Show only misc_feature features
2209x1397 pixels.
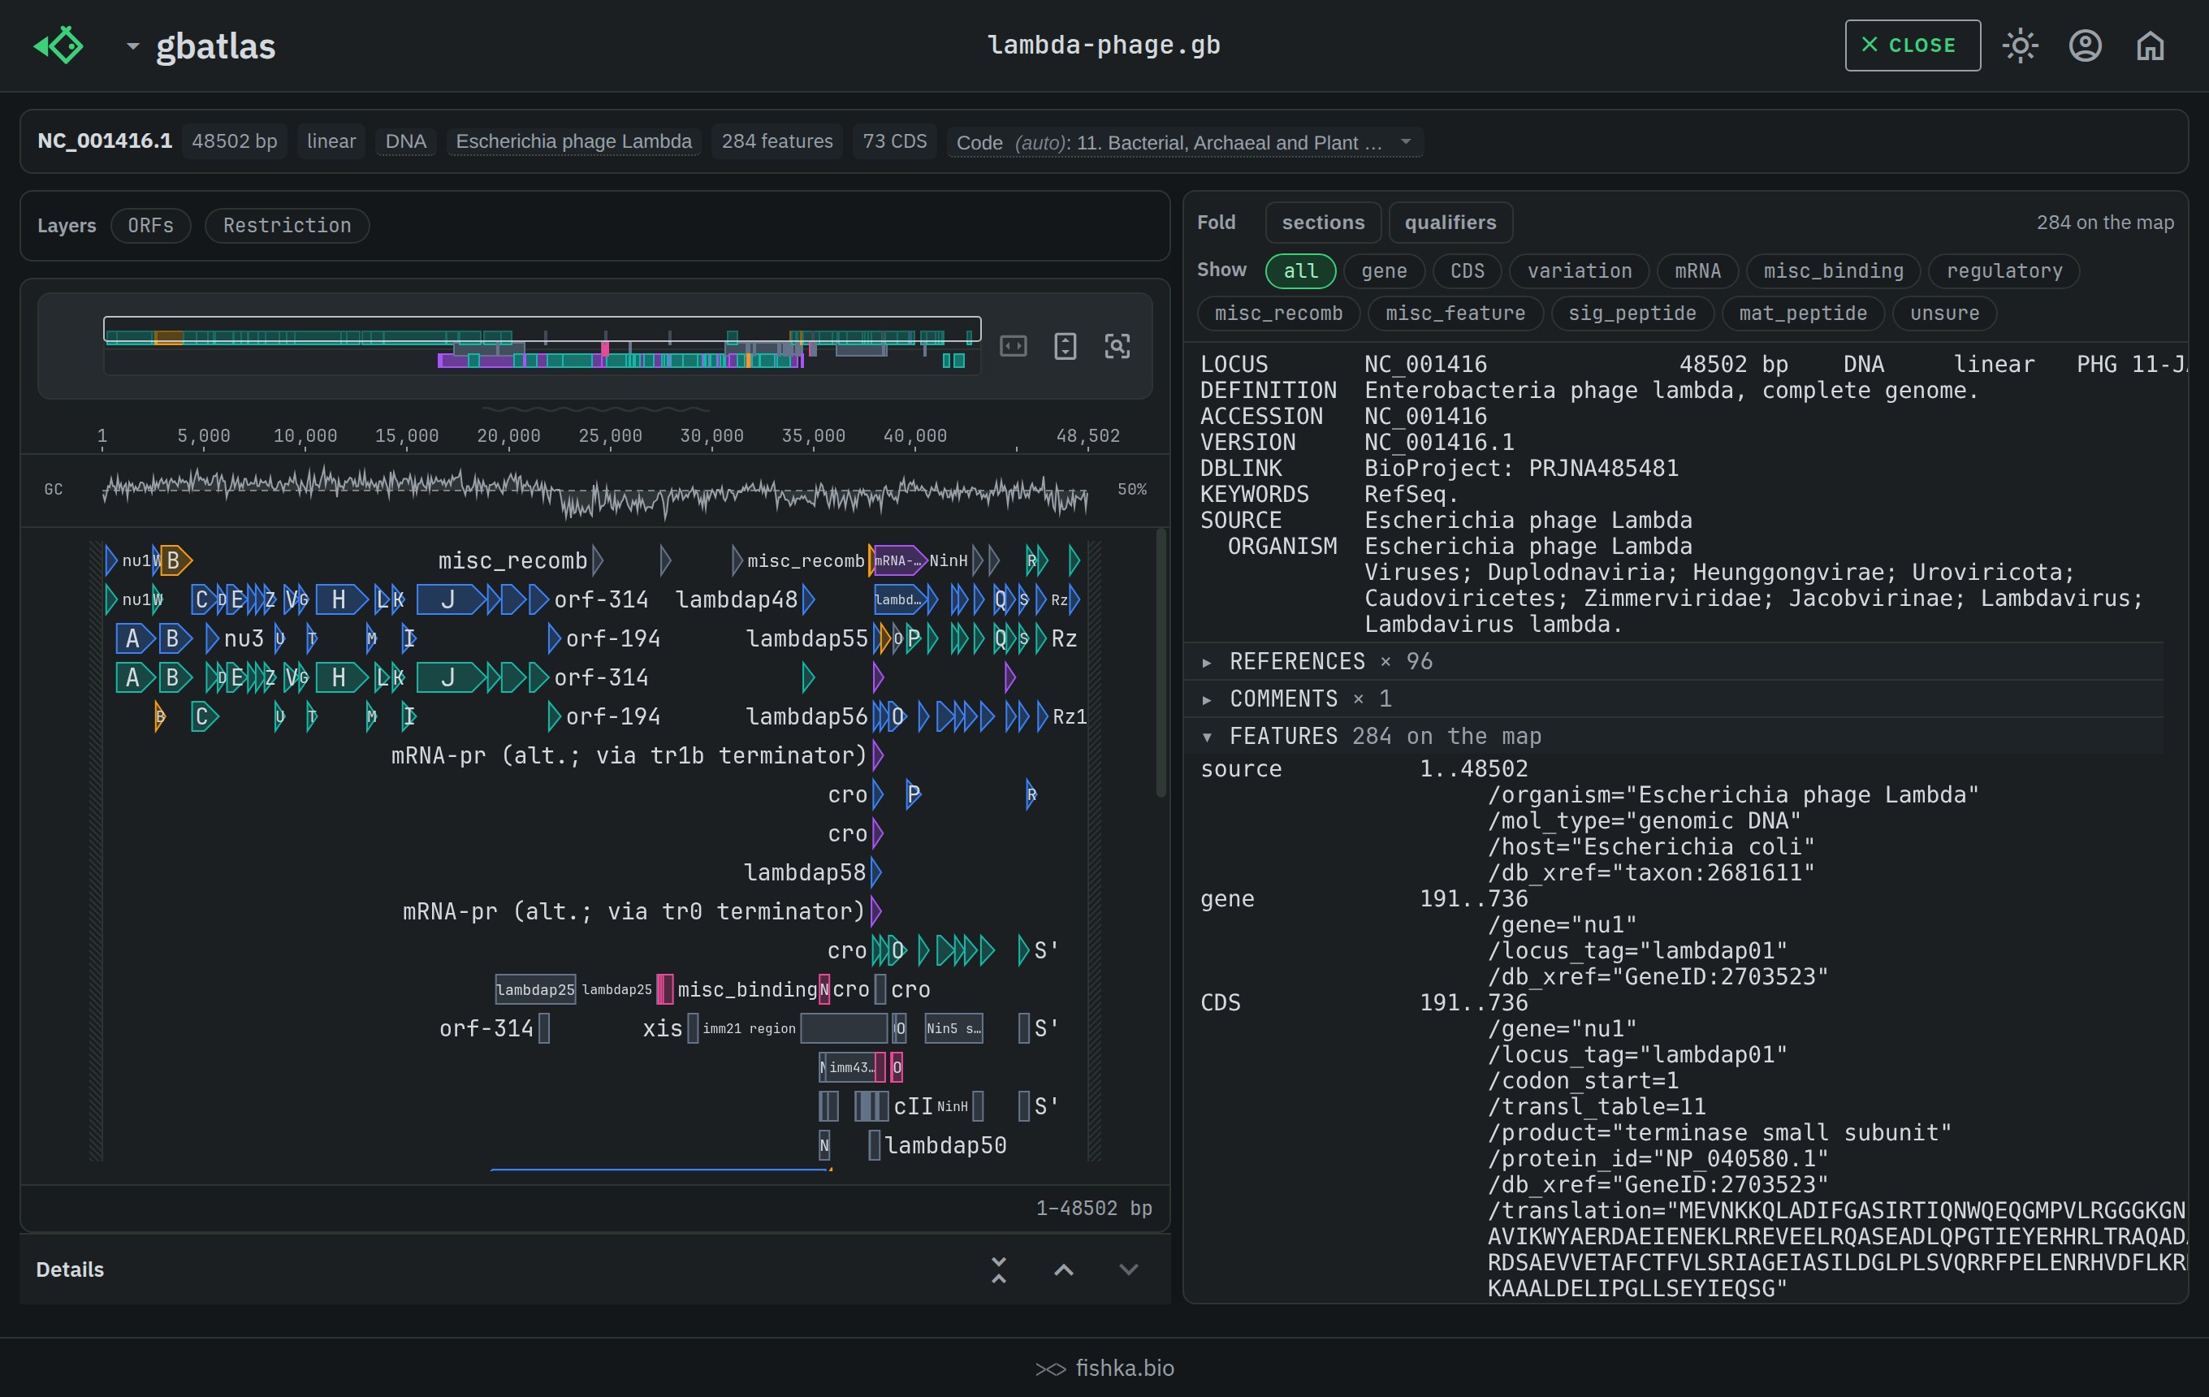click(1455, 313)
